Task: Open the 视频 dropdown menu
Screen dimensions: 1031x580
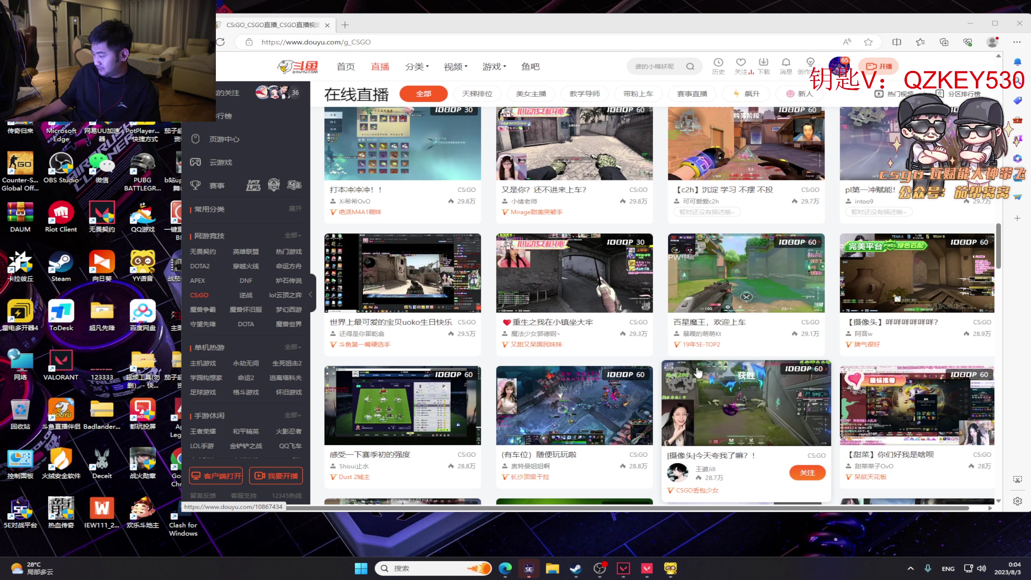Action: pyautogui.click(x=455, y=66)
